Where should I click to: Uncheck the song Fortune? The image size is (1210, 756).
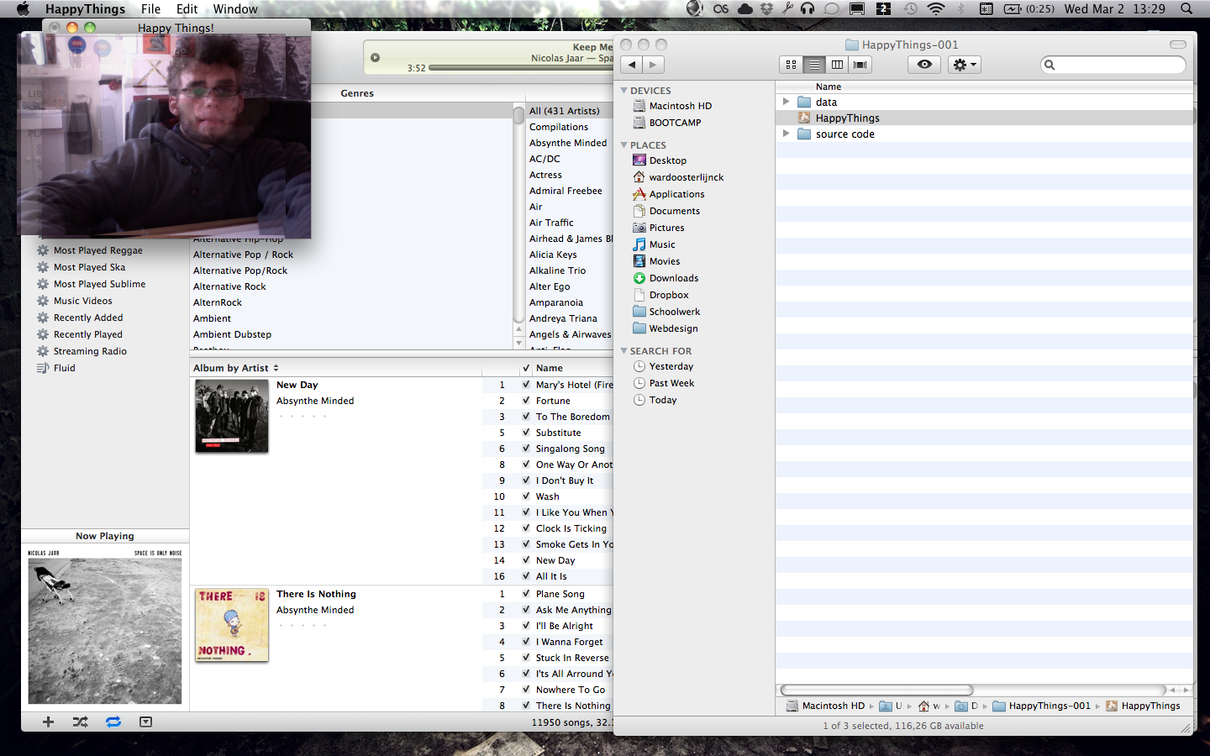[526, 401]
